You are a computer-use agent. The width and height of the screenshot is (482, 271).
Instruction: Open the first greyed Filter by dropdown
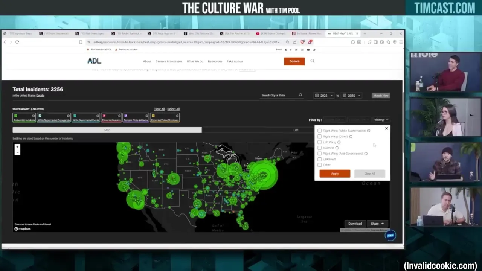click(x=334, y=120)
